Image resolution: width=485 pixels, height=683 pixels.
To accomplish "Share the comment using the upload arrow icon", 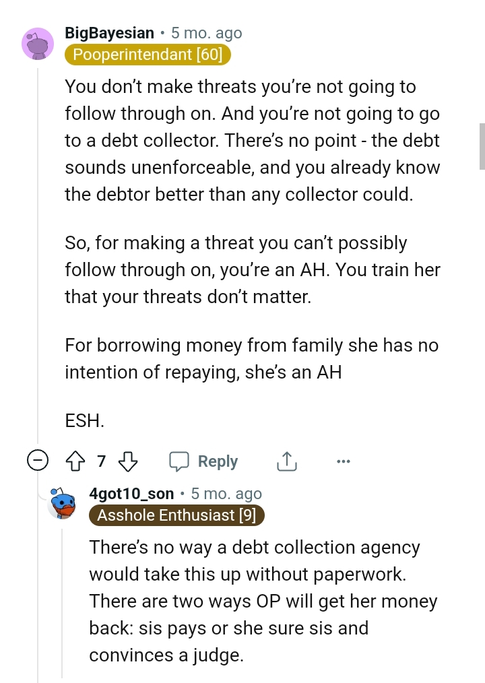I will tap(286, 461).
